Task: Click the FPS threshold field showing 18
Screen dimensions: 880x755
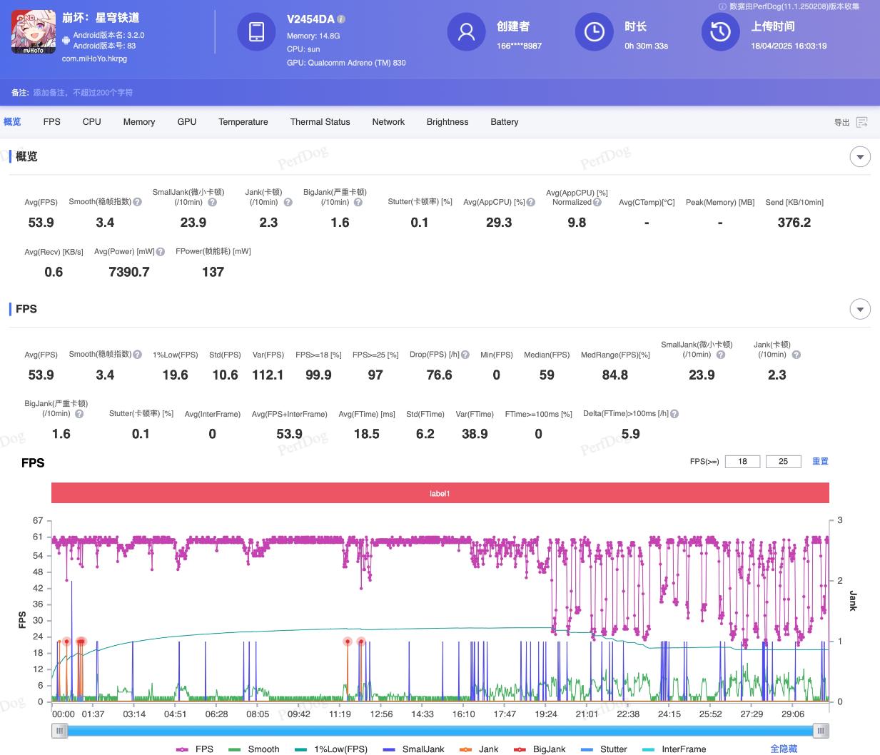Action: 742,462
